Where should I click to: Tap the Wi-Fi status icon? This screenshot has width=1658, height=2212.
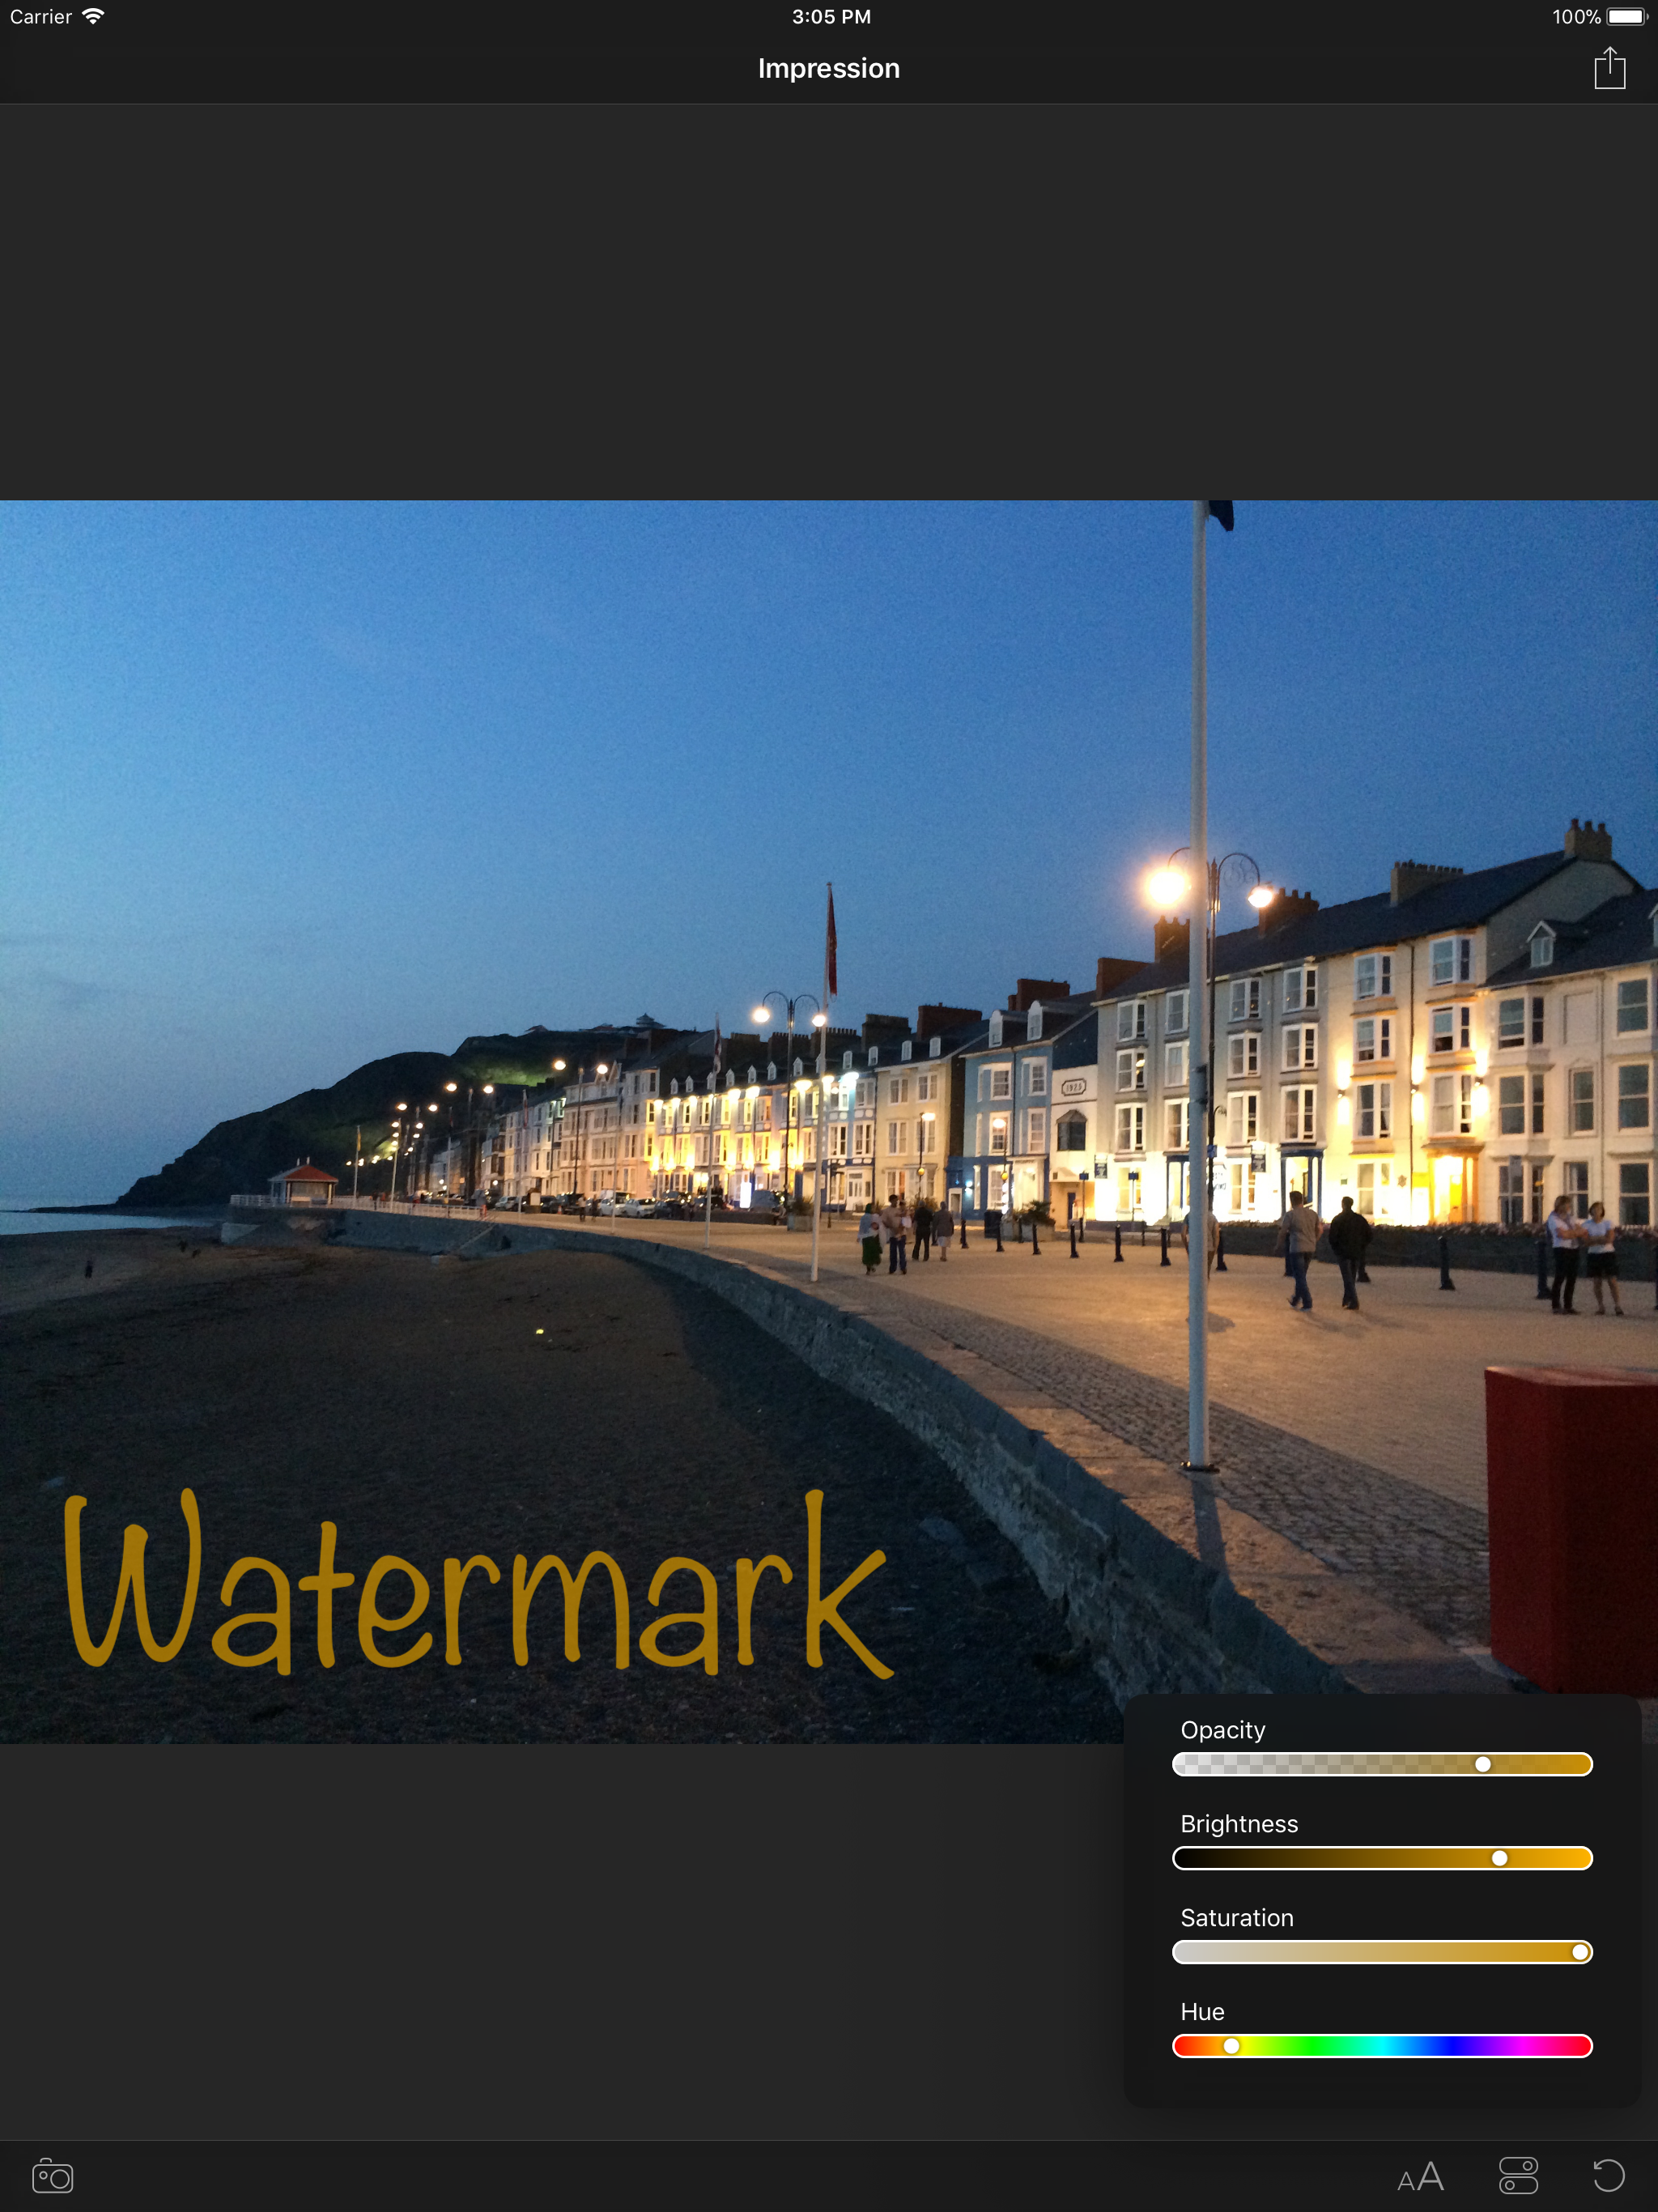coord(93,16)
